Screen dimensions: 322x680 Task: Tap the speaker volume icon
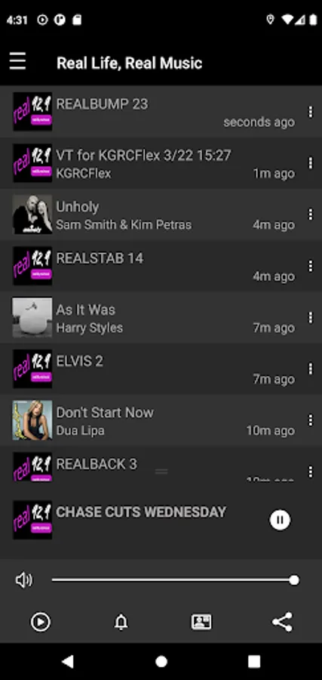(24, 580)
